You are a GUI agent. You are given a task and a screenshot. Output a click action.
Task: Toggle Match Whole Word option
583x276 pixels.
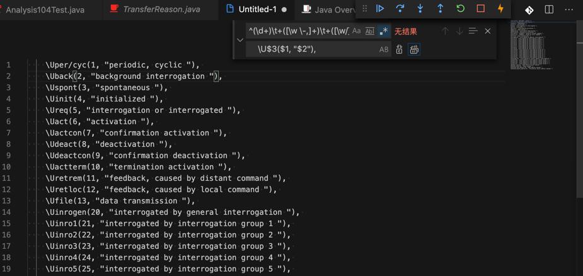pos(370,31)
